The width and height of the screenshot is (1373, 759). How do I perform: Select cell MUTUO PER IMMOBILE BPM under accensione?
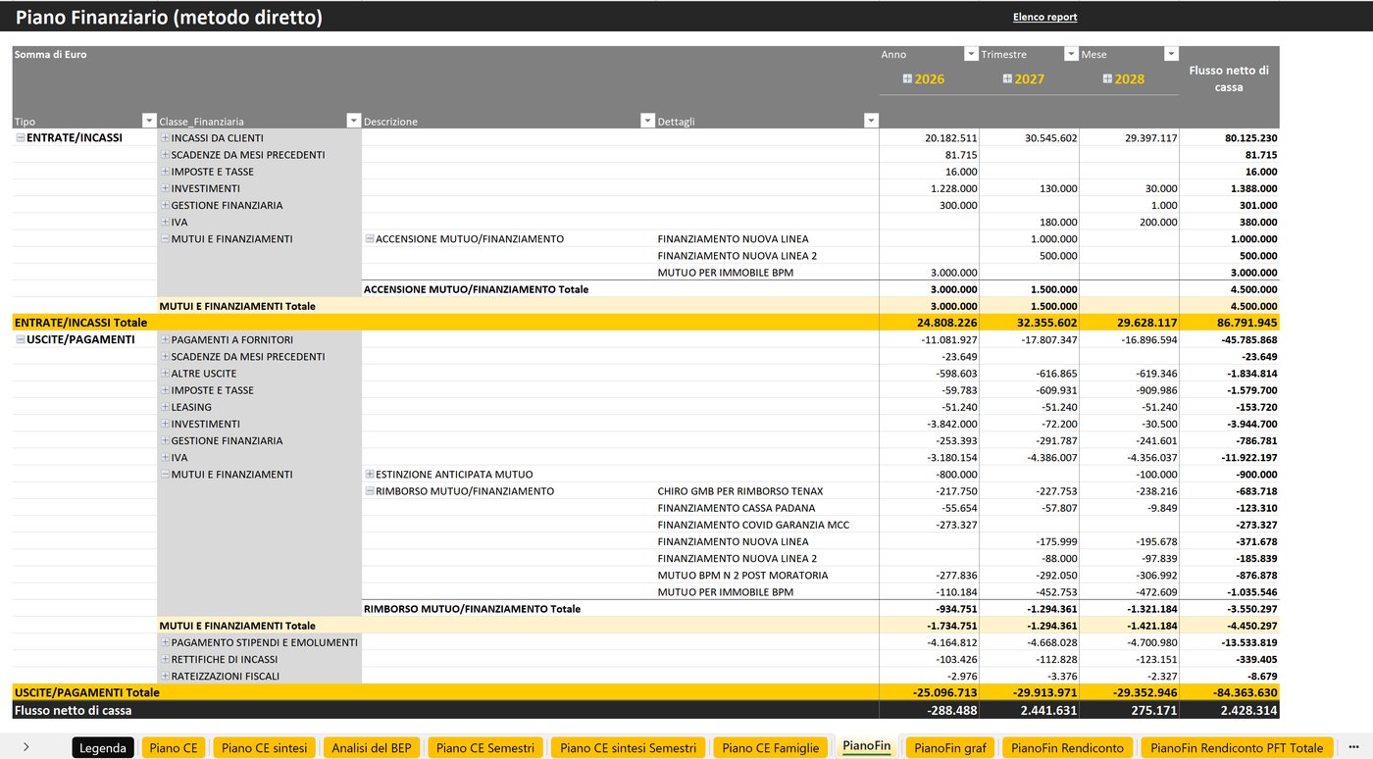(x=726, y=273)
